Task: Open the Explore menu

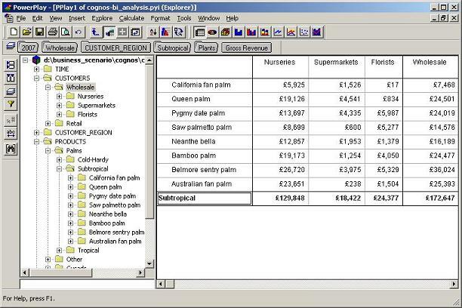Action: click(x=102, y=18)
